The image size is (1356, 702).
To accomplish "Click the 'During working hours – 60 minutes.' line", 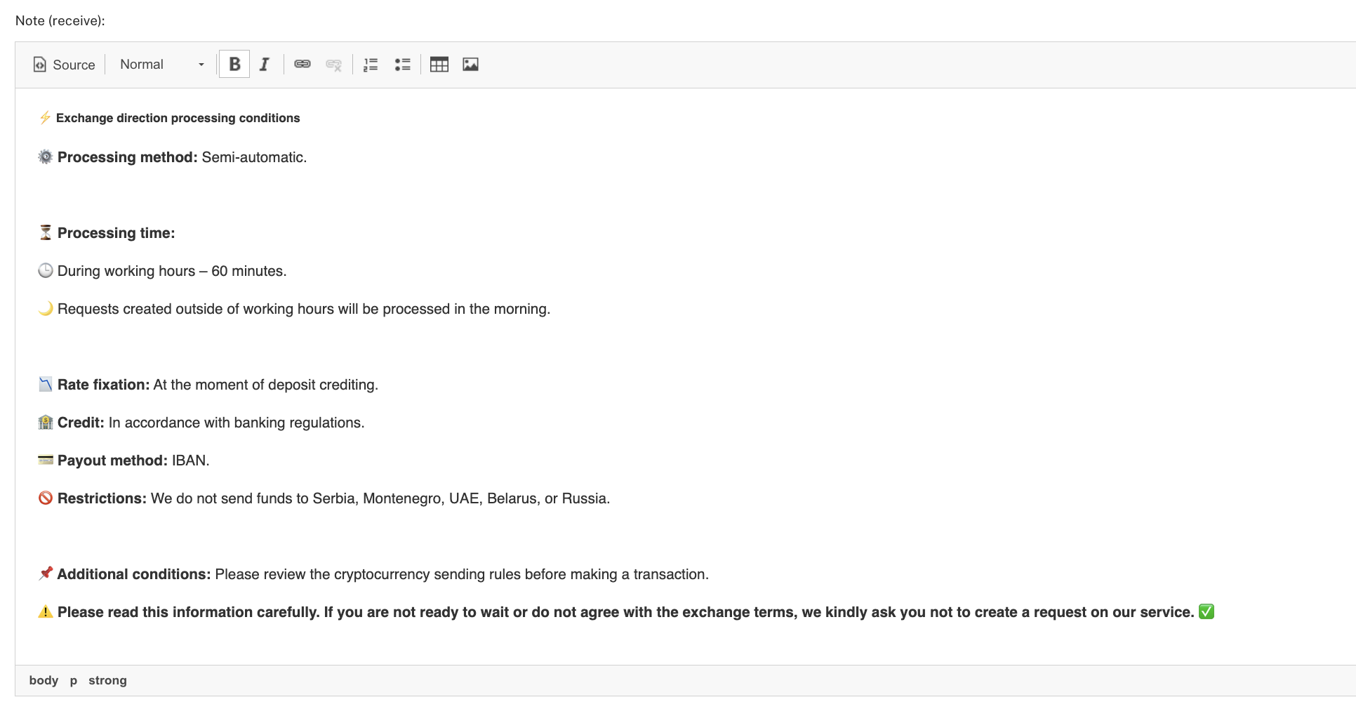I will click(x=172, y=271).
